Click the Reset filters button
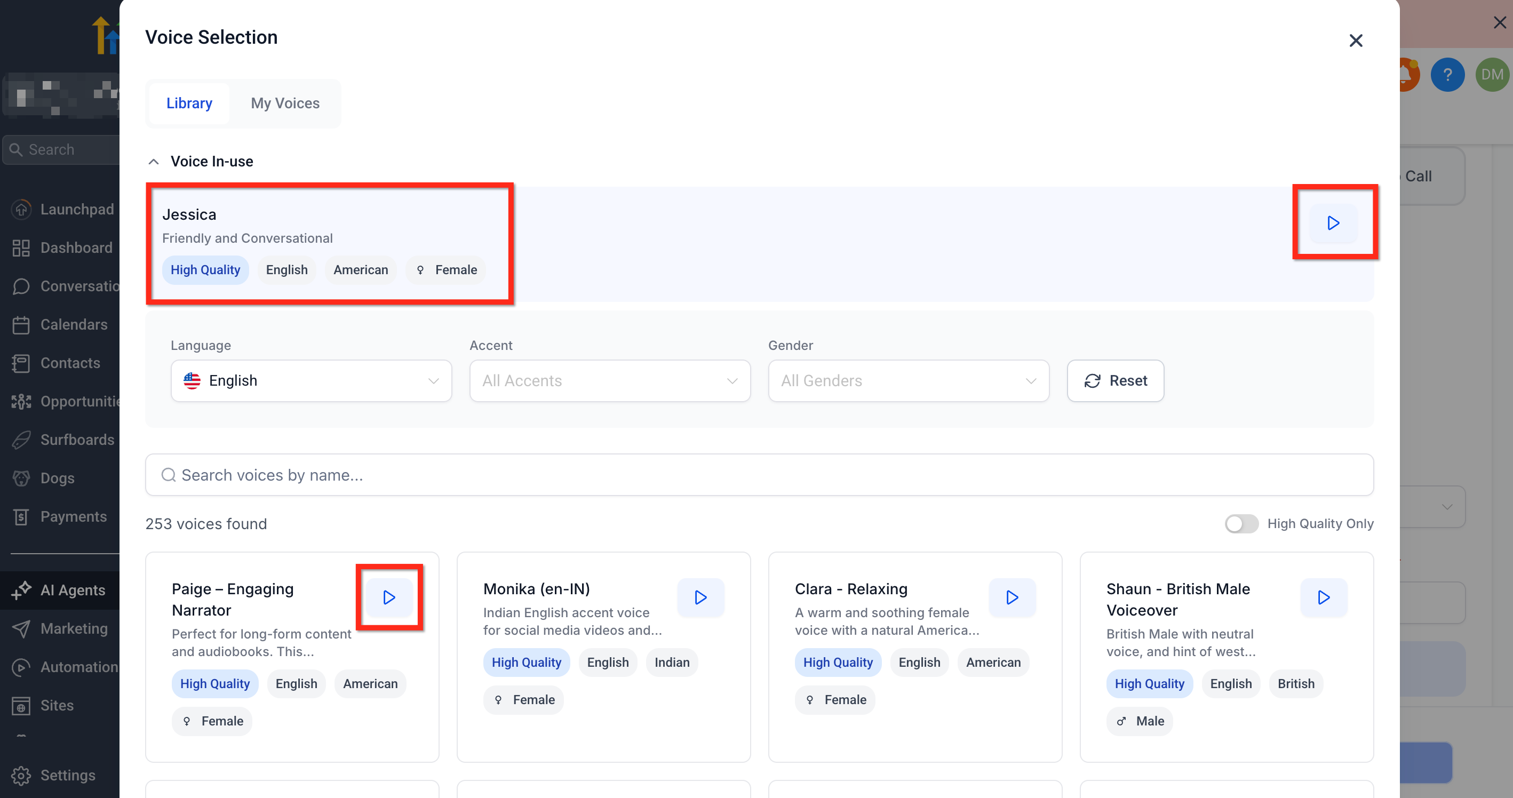 (1115, 380)
